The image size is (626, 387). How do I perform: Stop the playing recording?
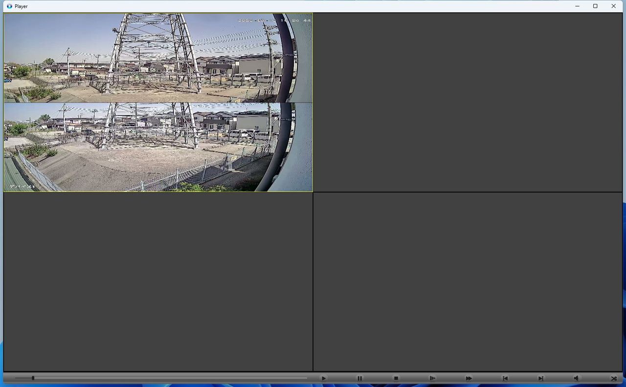[396, 378]
